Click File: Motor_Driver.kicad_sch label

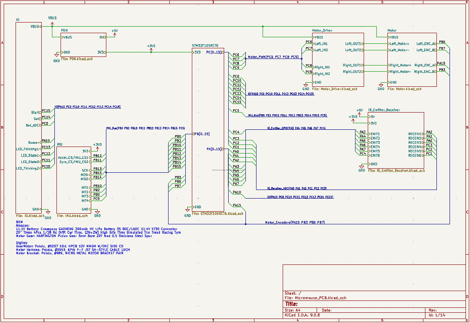(335, 89)
